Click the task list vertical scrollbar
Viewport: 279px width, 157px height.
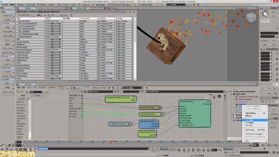[30, 119]
